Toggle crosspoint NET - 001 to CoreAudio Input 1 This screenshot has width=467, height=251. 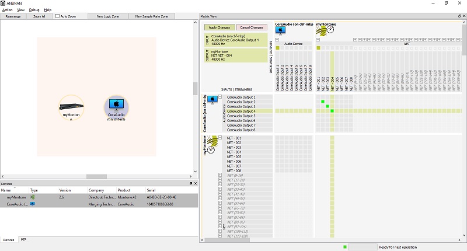277,138
